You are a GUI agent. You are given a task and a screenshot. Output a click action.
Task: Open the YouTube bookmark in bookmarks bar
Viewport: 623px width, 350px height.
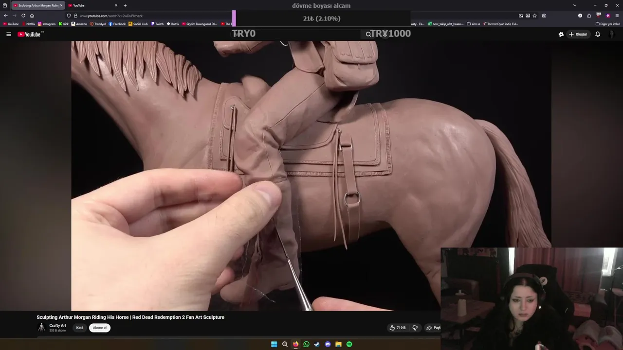[x=11, y=24]
